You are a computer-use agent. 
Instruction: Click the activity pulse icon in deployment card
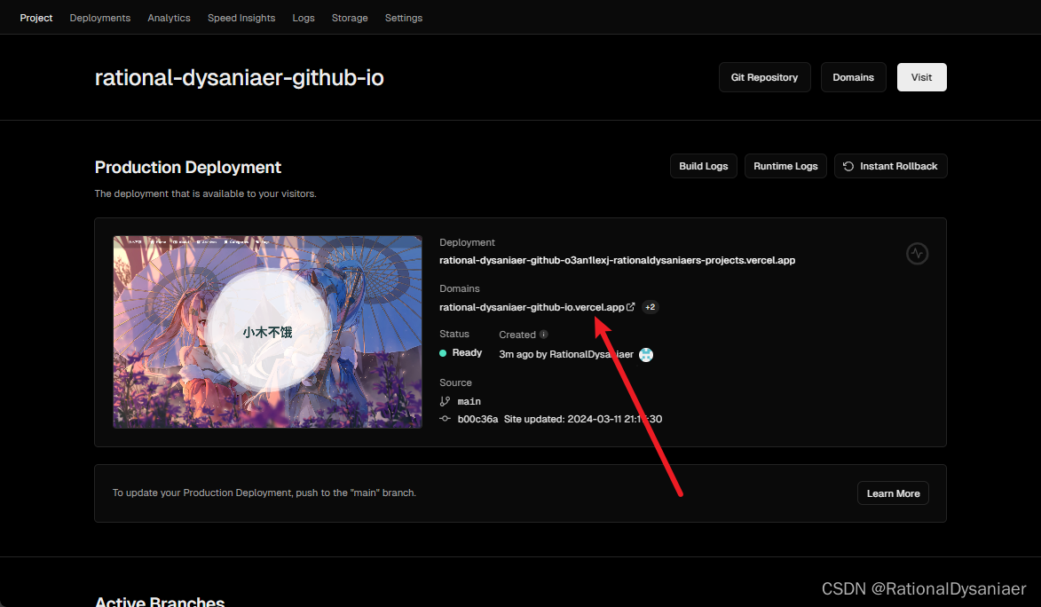[x=917, y=253]
